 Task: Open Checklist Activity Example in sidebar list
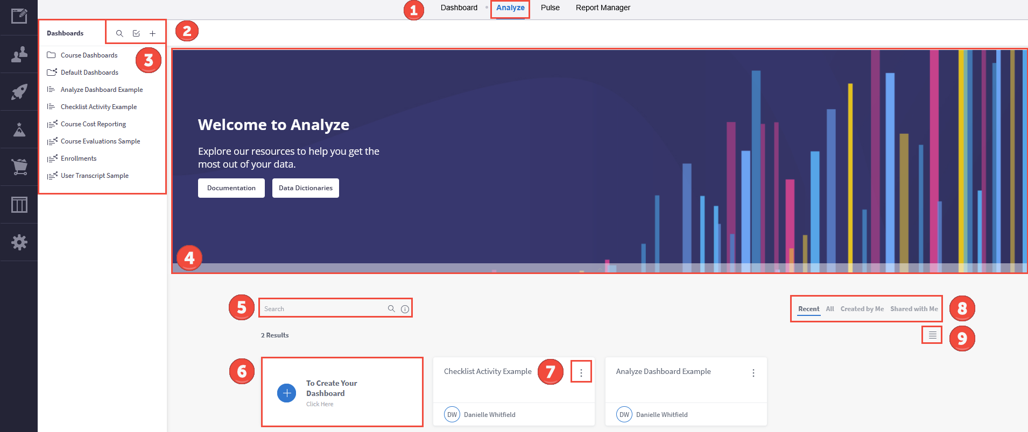tap(98, 107)
